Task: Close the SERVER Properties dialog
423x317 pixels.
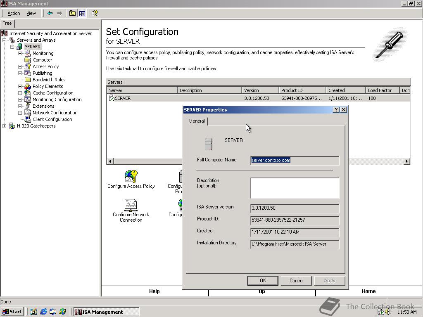Action: [344, 110]
